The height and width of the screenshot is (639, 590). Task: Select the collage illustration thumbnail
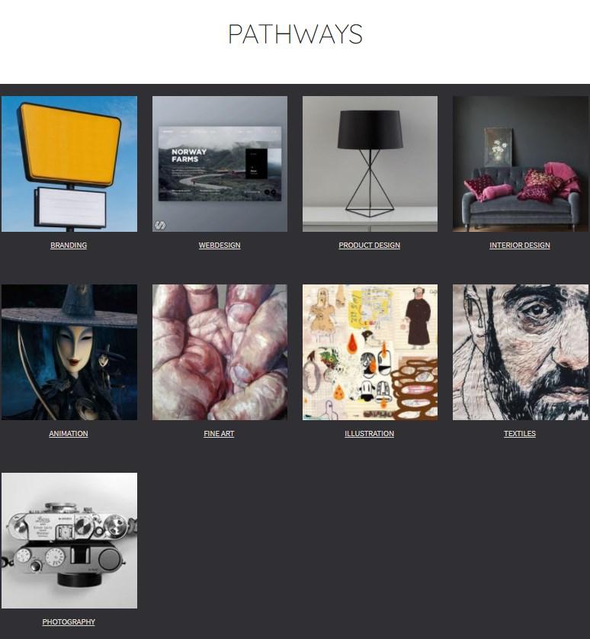click(370, 352)
